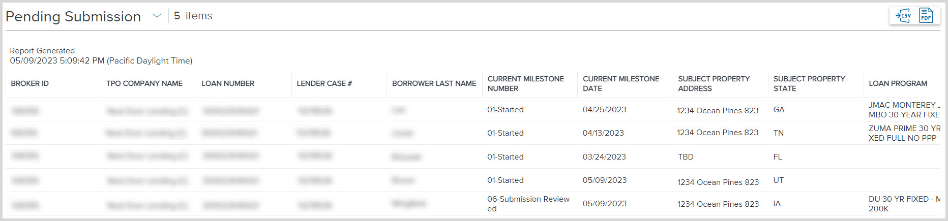This screenshot has width=948, height=221.
Task: Click Subject Property Address column header
Action: tap(714, 83)
